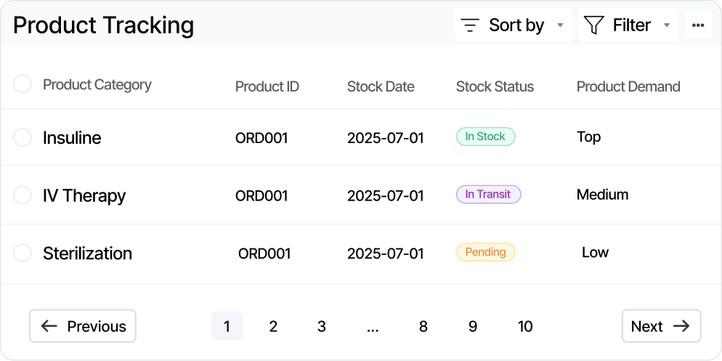Click ORD001 in the Sterilization row
The width and height of the screenshot is (722, 361).
[x=264, y=253]
